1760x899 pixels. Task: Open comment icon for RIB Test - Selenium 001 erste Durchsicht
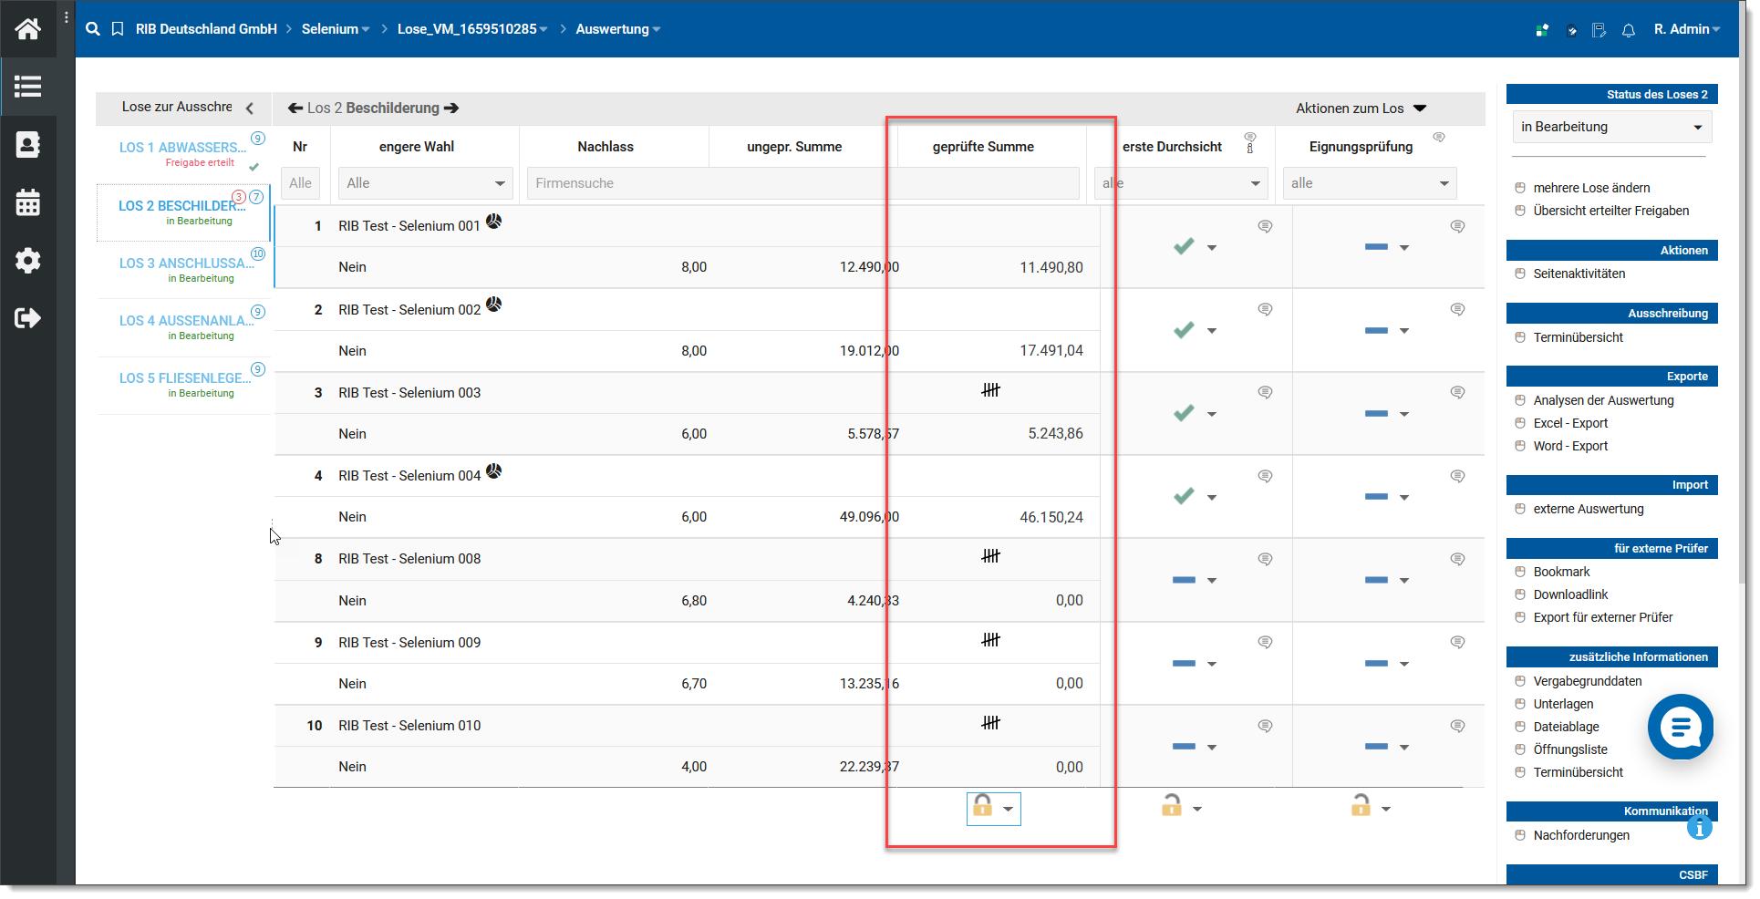(x=1265, y=226)
